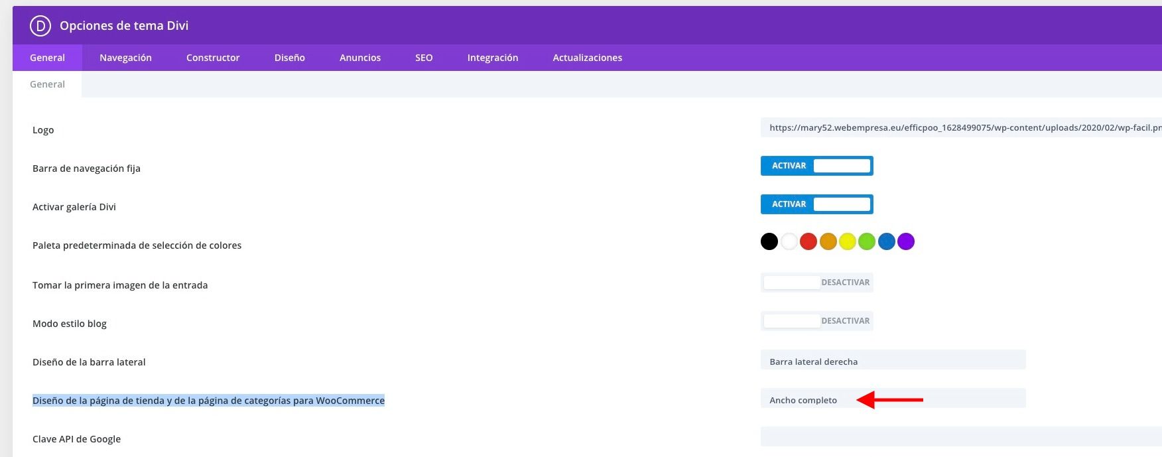Click Tomar la primera imagen label
Screen dimensions: 1162x457
120,285
